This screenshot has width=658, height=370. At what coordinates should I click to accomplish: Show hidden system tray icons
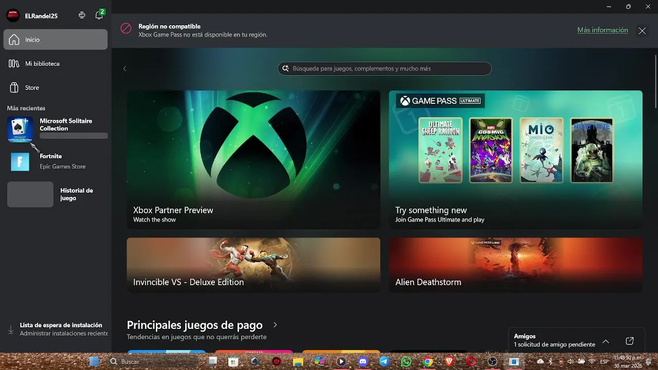coord(531,362)
